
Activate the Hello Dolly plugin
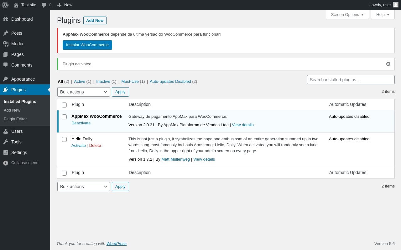[79, 146]
